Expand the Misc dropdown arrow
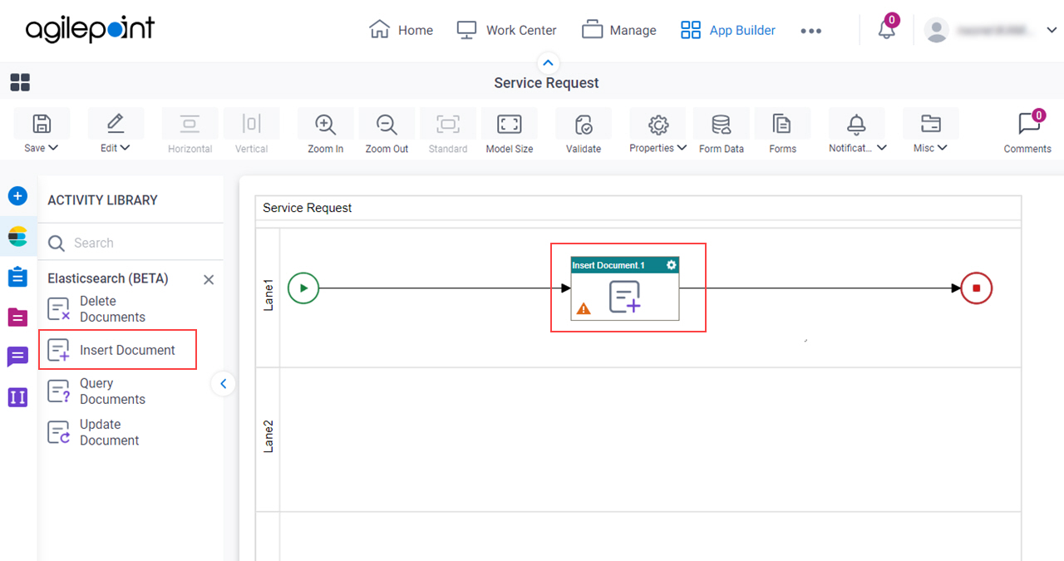This screenshot has width=1064, height=561. coord(942,148)
